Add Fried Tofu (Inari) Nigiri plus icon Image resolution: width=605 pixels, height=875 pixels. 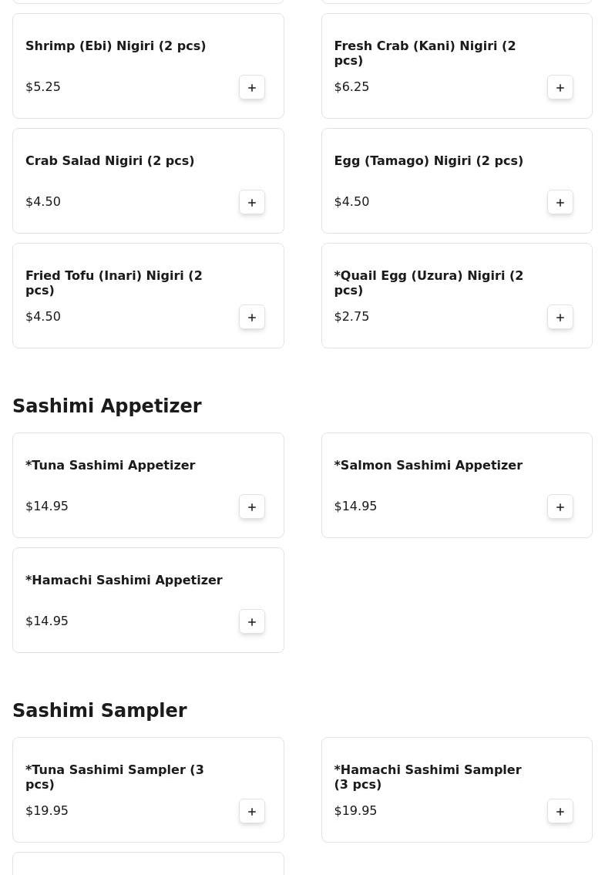coord(252,318)
